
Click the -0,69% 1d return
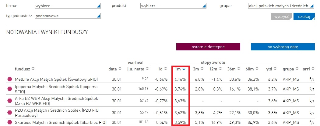coord(161,89)
